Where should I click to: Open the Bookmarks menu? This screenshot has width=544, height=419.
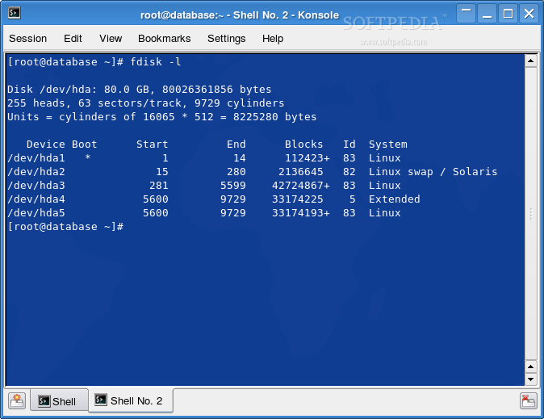click(x=164, y=39)
